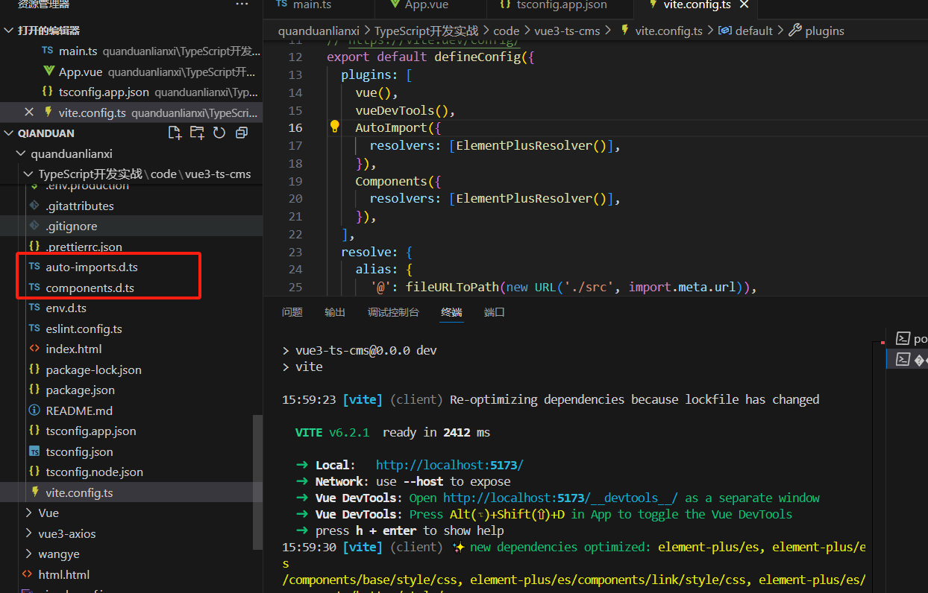Screen dimensions: 928x593
Task: Click the Components call on line 19
Action: [x=392, y=181]
